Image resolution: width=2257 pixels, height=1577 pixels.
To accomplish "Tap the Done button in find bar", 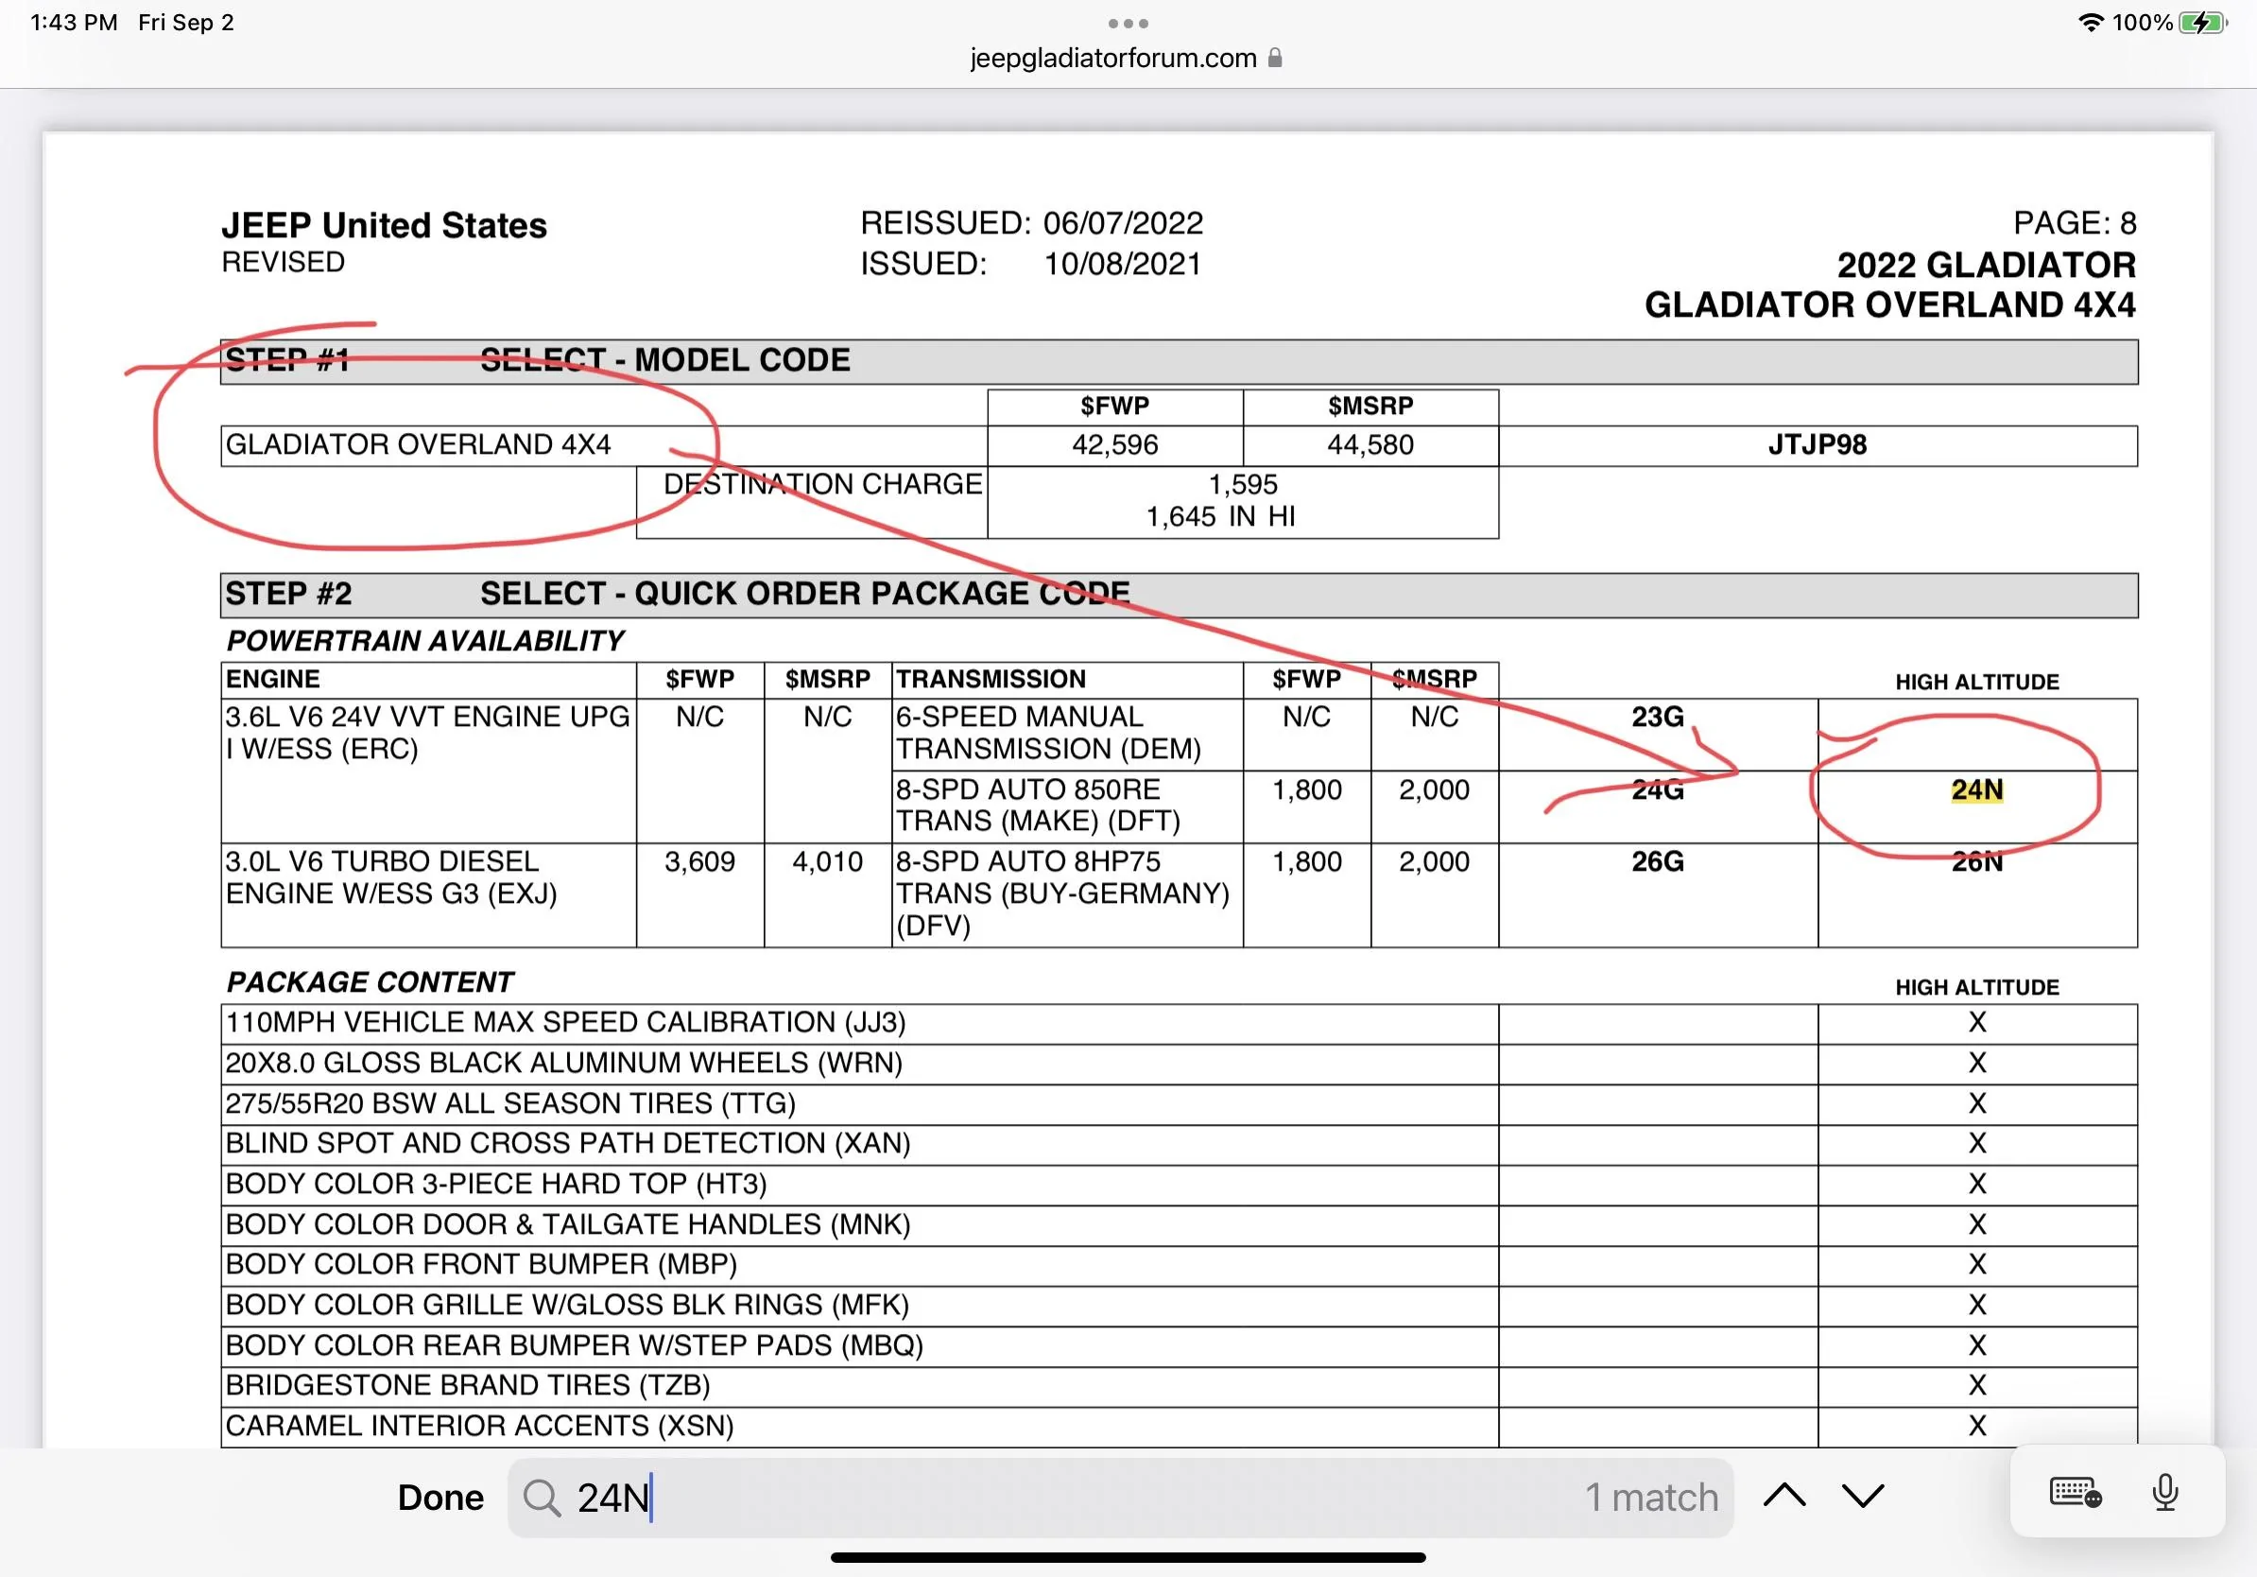I will click(440, 1498).
